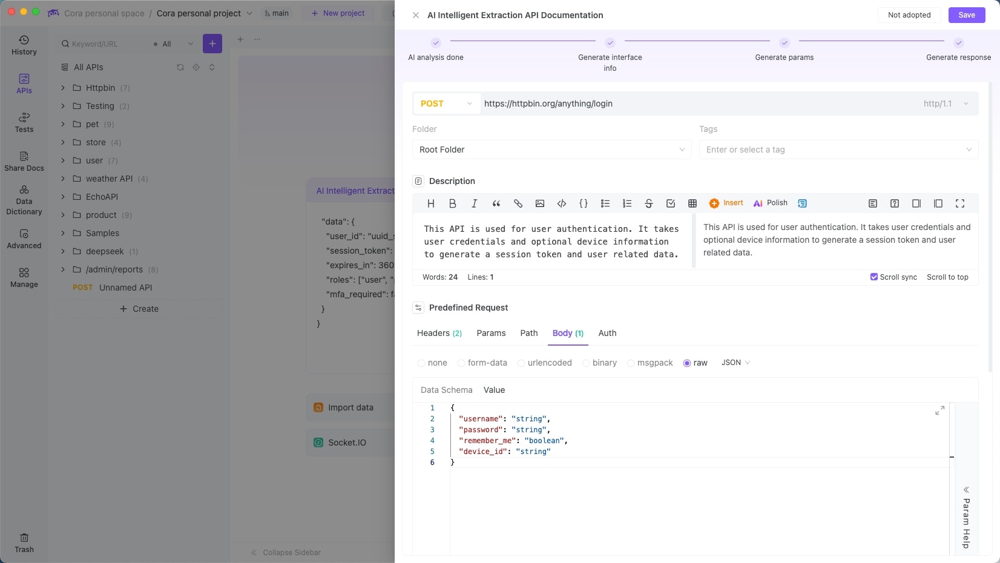Open the http/1.1 protocol dropdown
The width and height of the screenshot is (1000, 563).
point(946,104)
